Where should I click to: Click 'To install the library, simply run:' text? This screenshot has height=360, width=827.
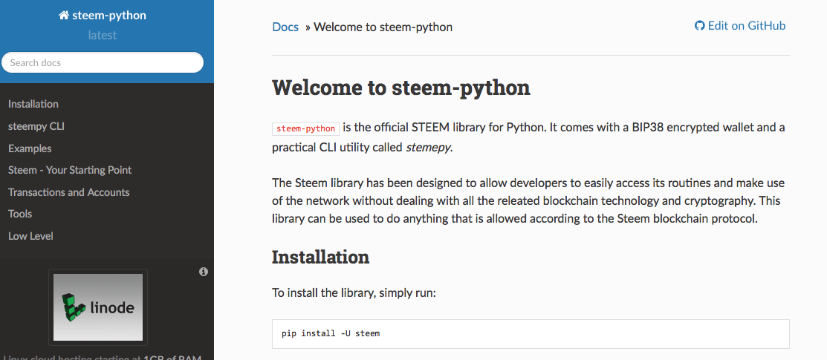point(354,292)
